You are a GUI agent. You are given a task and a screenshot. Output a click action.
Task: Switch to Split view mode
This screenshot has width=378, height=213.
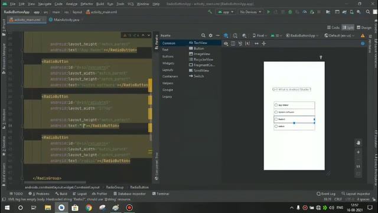point(348,28)
